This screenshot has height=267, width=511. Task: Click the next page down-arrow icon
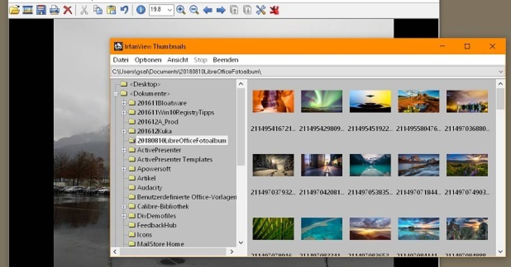pos(247,10)
